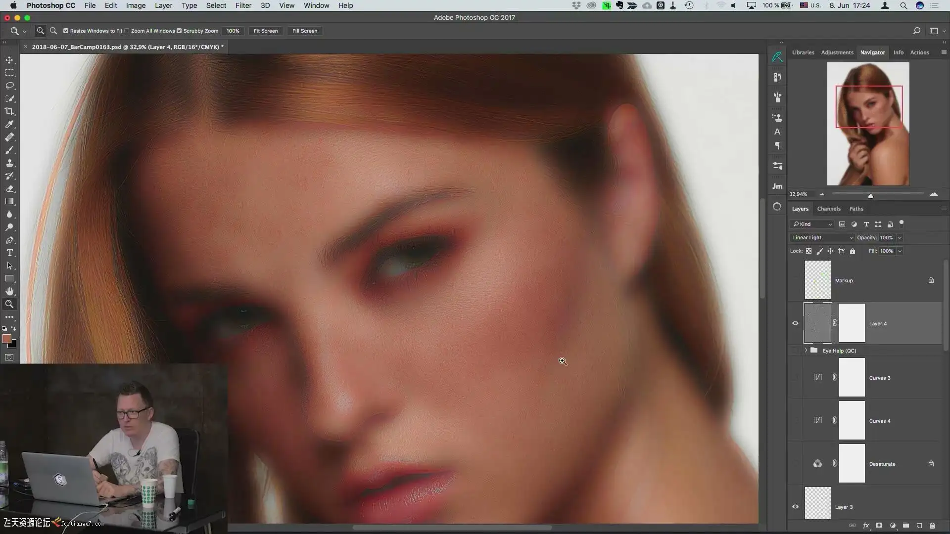
Task: Show the Markup layer visibility
Action: pyautogui.click(x=795, y=280)
